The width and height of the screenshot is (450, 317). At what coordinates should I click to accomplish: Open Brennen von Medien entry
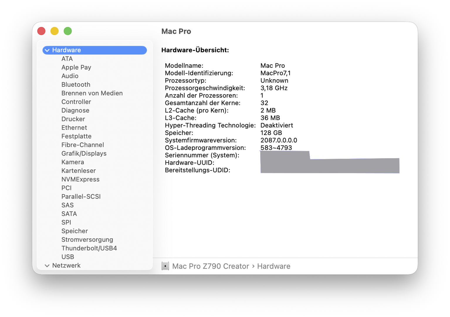92,93
